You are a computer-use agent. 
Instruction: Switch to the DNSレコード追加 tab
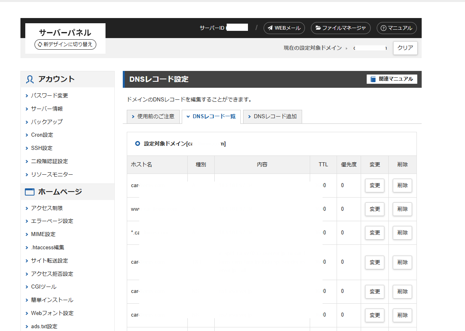pos(272,117)
